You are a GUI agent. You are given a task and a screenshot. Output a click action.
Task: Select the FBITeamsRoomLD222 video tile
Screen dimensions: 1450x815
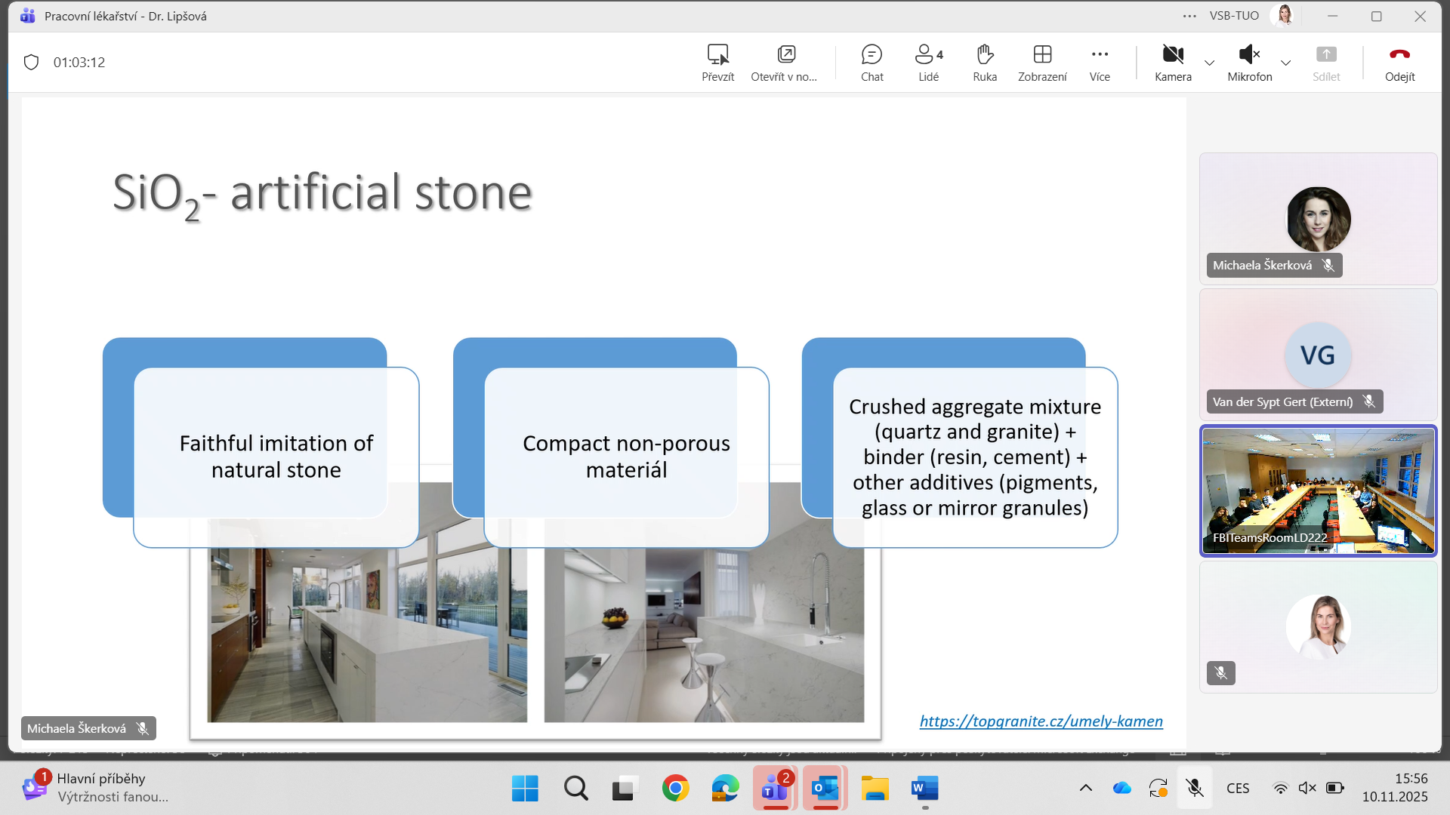pyautogui.click(x=1318, y=491)
